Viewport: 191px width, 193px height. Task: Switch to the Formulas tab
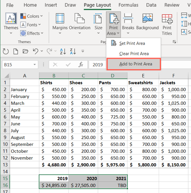(x=128, y=5)
